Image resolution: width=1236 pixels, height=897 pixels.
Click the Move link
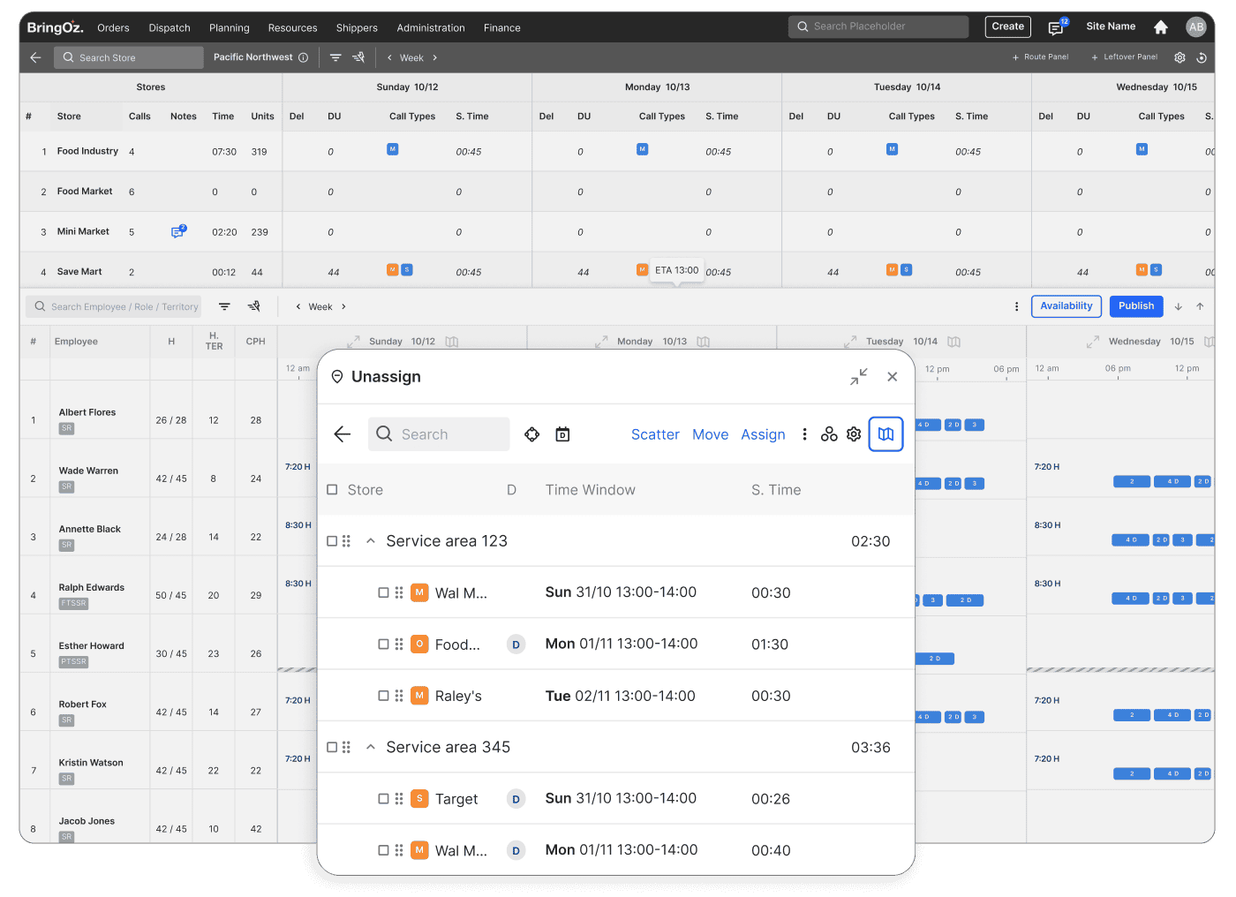point(711,434)
